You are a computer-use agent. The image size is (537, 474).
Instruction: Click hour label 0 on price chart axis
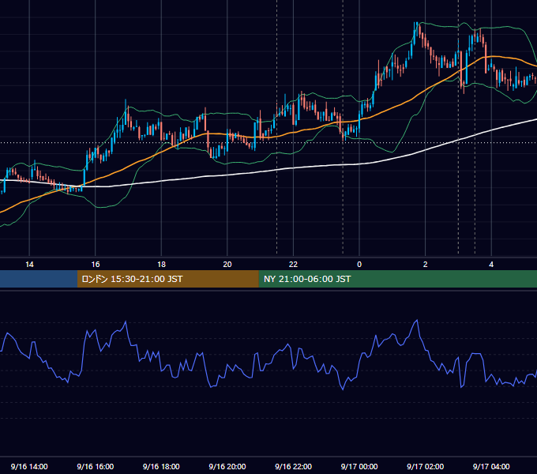(359, 265)
